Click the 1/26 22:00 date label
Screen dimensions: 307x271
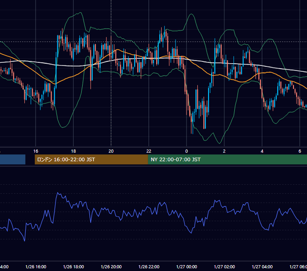click(149, 267)
